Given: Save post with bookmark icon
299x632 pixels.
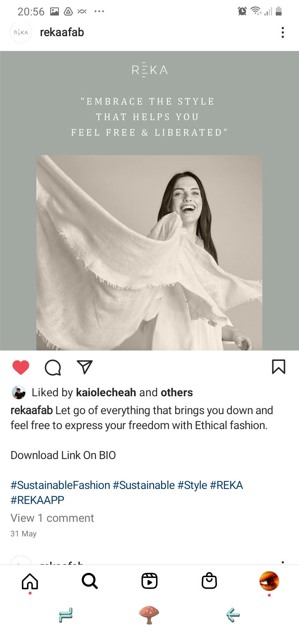Looking at the screenshot, I should (279, 367).
